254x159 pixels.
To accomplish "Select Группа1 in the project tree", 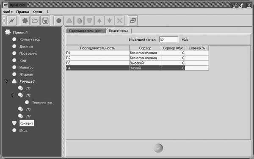I will tap(27, 81).
